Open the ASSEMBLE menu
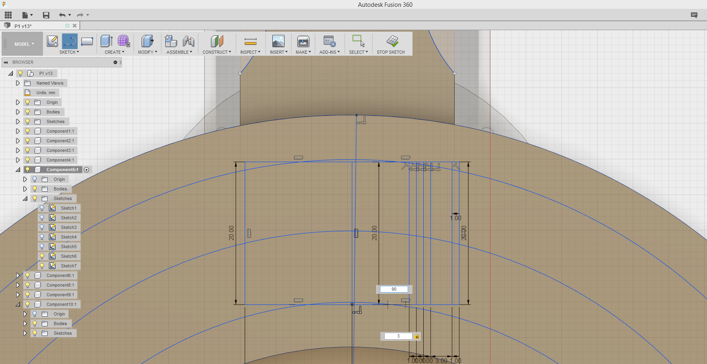The height and width of the screenshot is (364, 707). (x=179, y=52)
